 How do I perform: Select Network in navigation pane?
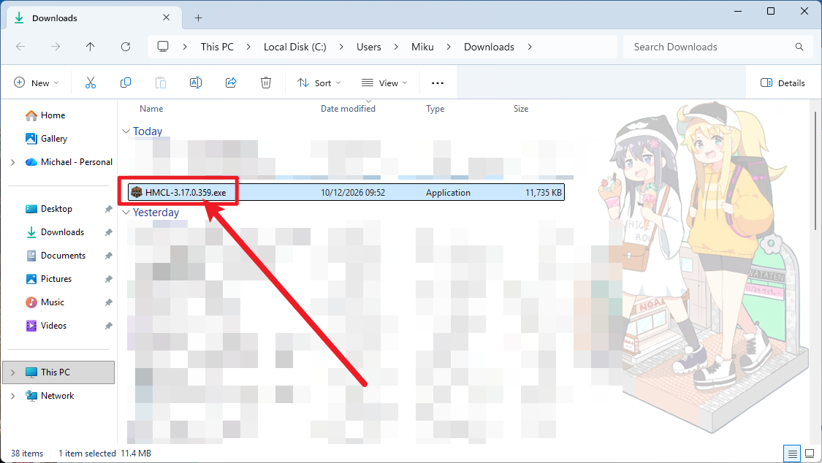coord(57,396)
